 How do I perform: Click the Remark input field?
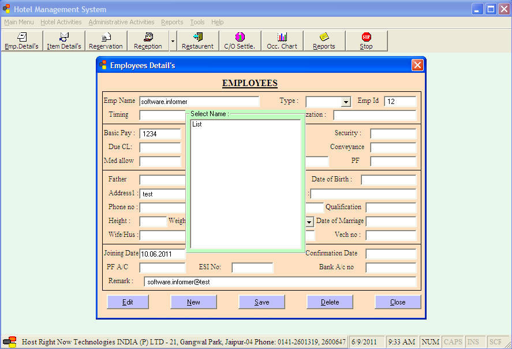pos(280,282)
